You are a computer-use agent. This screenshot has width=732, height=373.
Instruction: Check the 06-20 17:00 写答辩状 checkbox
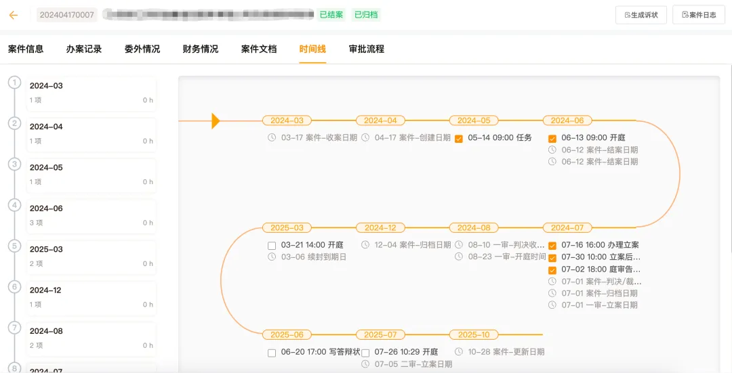pyautogui.click(x=272, y=353)
